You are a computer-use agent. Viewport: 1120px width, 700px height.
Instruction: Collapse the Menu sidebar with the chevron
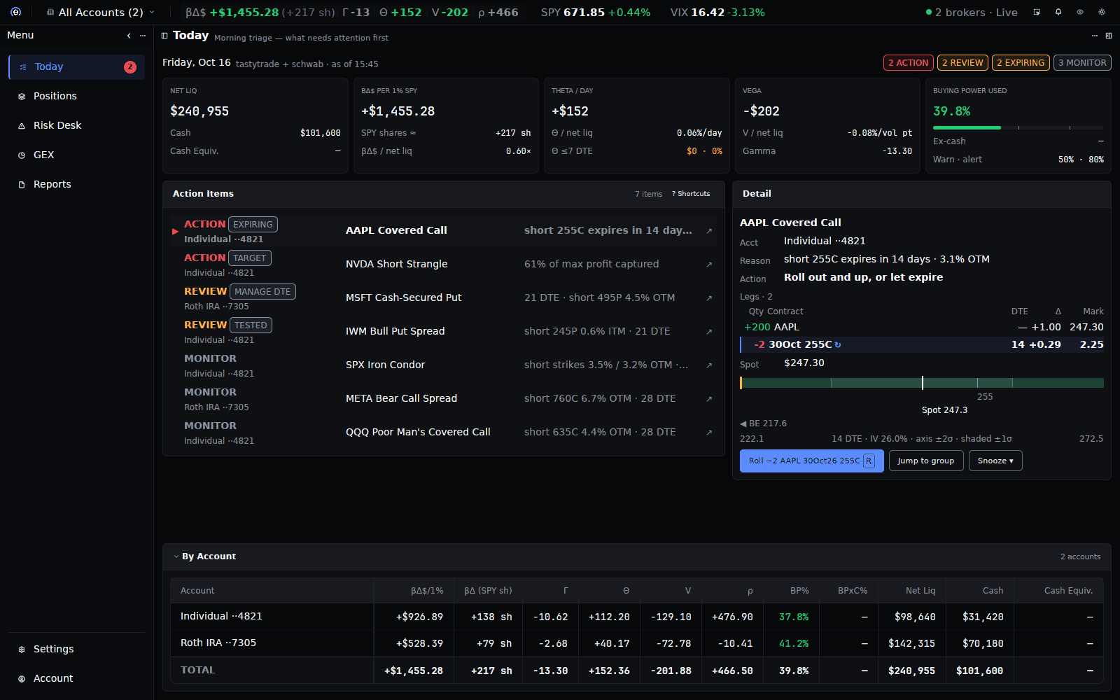point(129,35)
